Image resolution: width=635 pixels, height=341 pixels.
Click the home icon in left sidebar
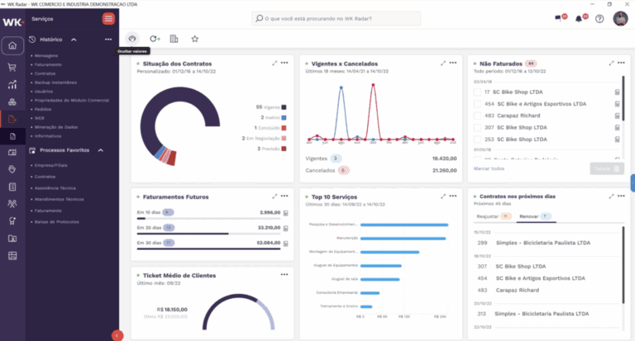pyautogui.click(x=12, y=45)
